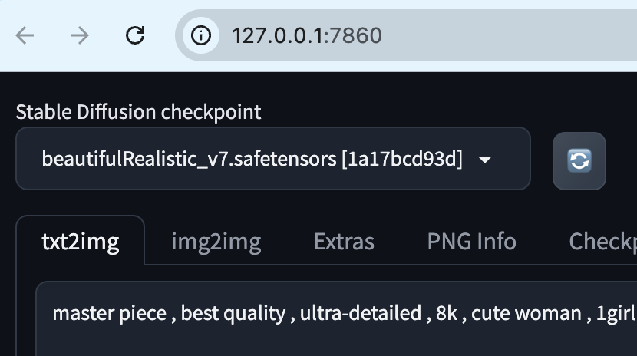
Task: Open the img2img tab
Action: (216, 242)
